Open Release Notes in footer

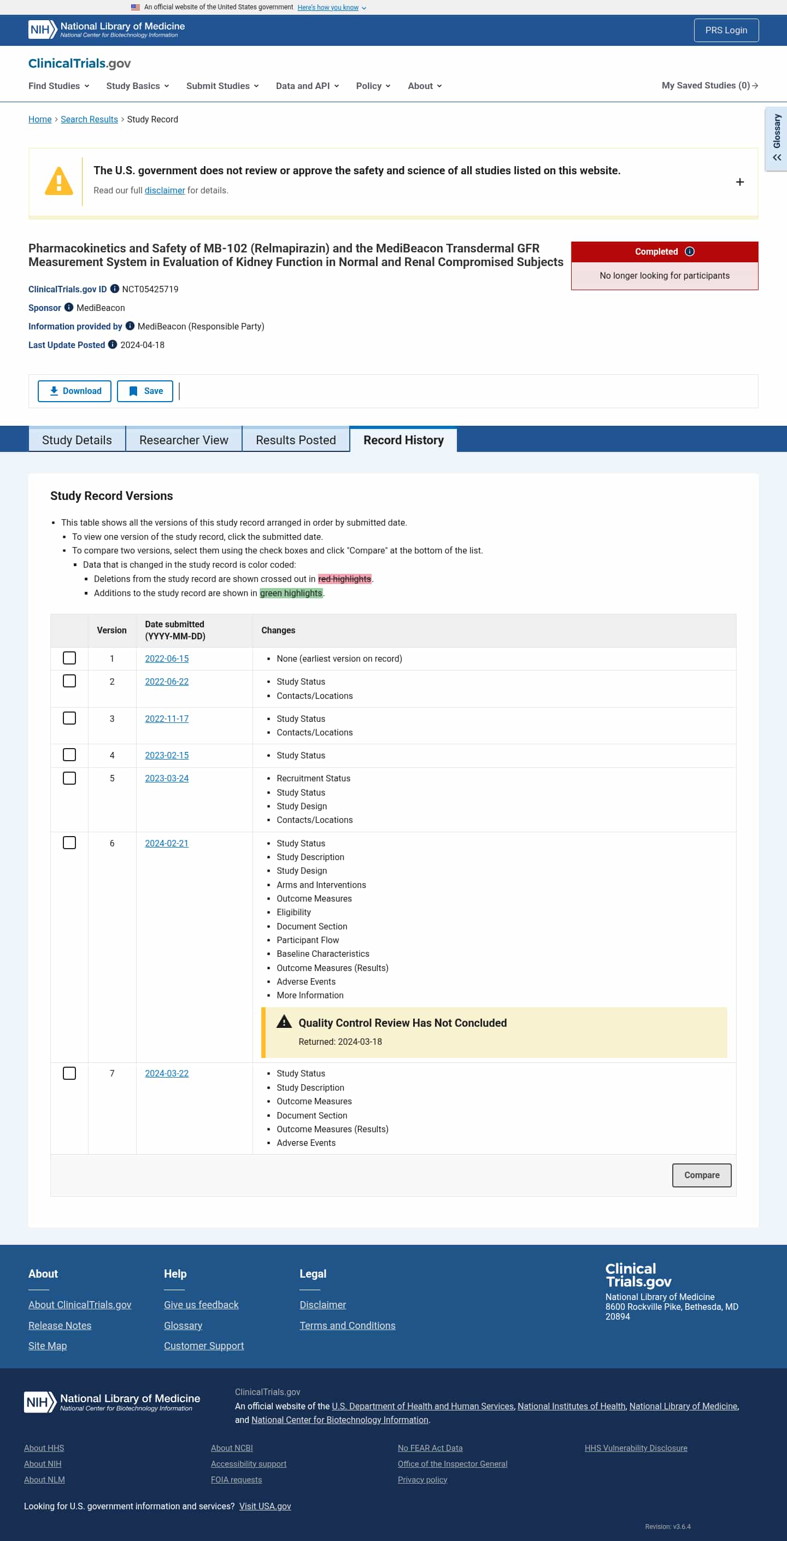(60, 1325)
